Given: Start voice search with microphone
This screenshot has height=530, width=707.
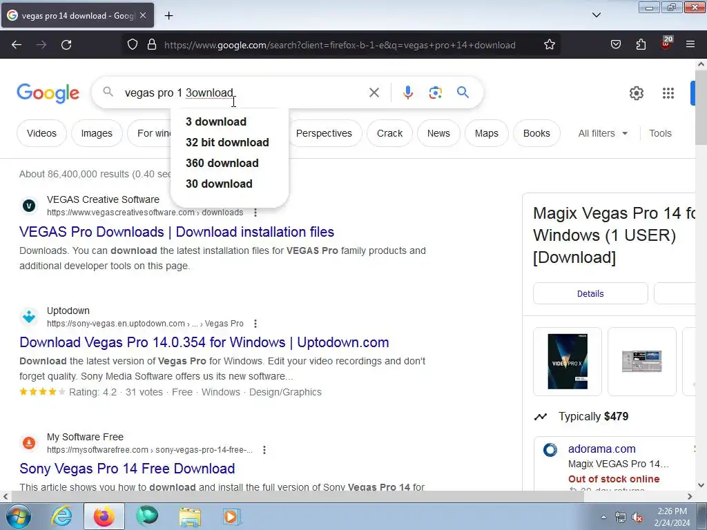Looking at the screenshot, I should coord(407,93).
